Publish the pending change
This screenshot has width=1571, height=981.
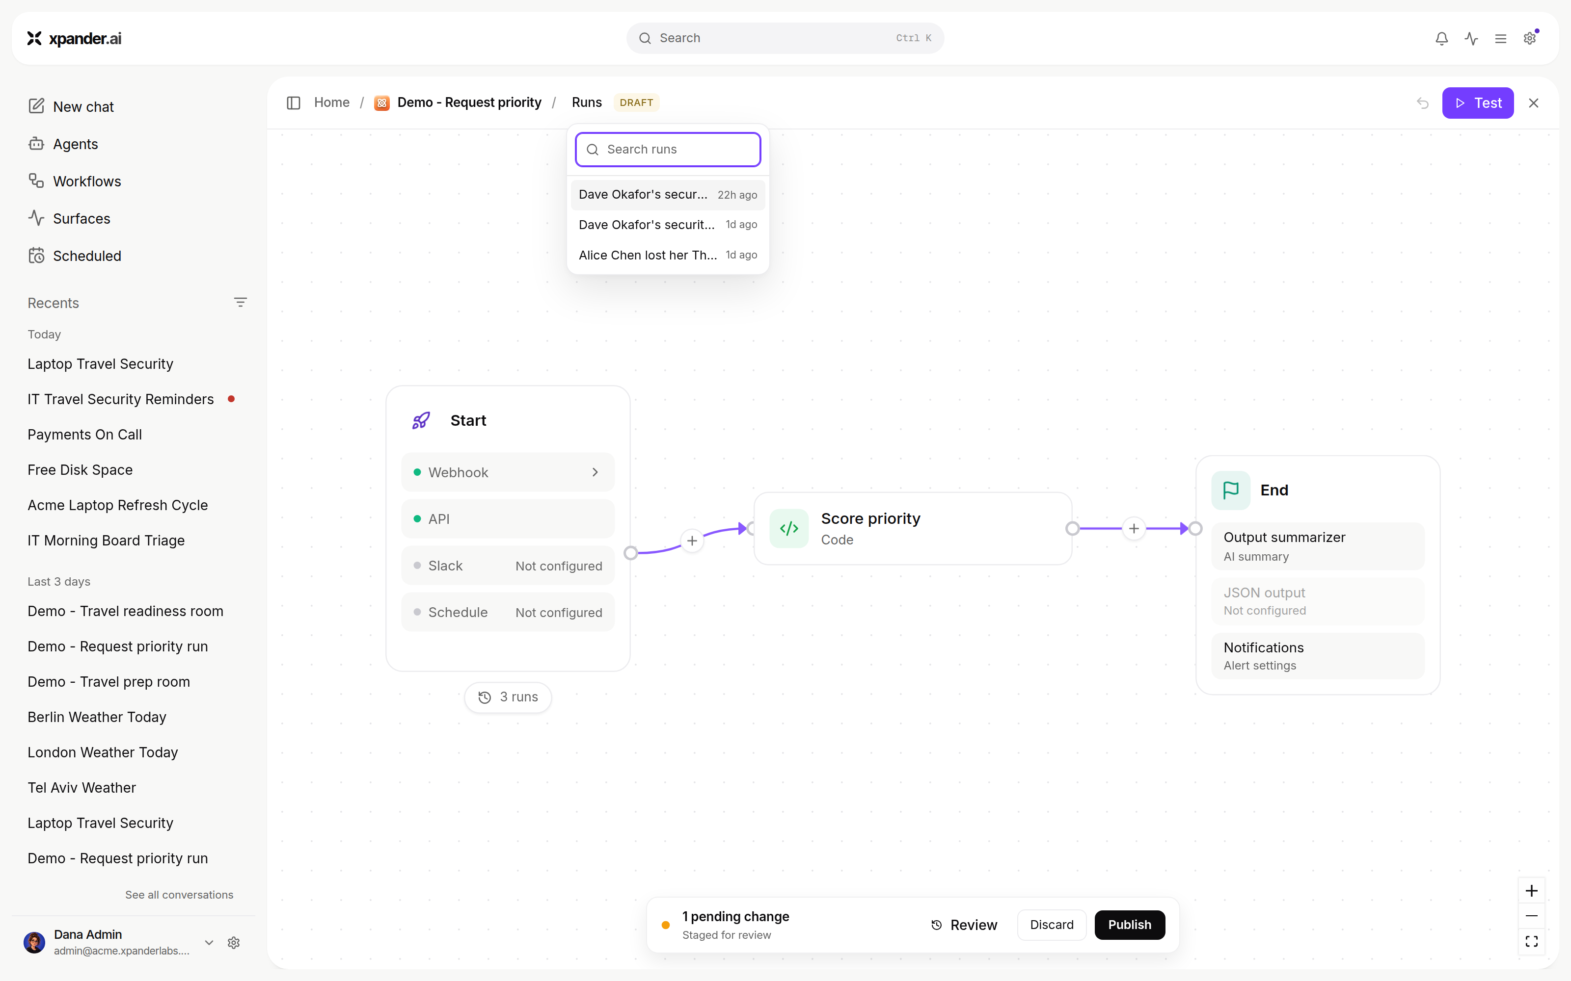coord(1129,925)
